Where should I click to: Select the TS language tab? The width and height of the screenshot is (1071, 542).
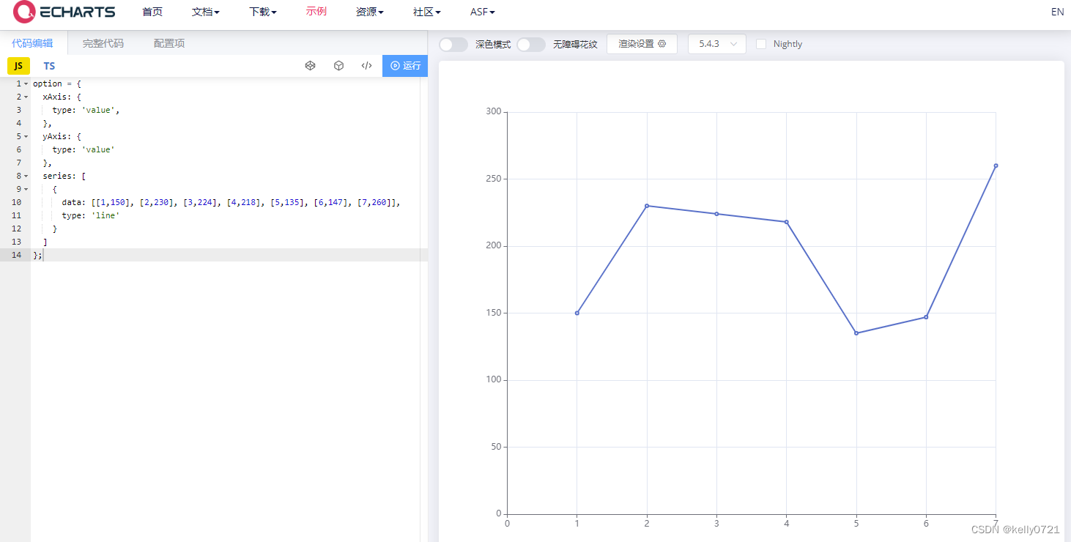(49, 66)
